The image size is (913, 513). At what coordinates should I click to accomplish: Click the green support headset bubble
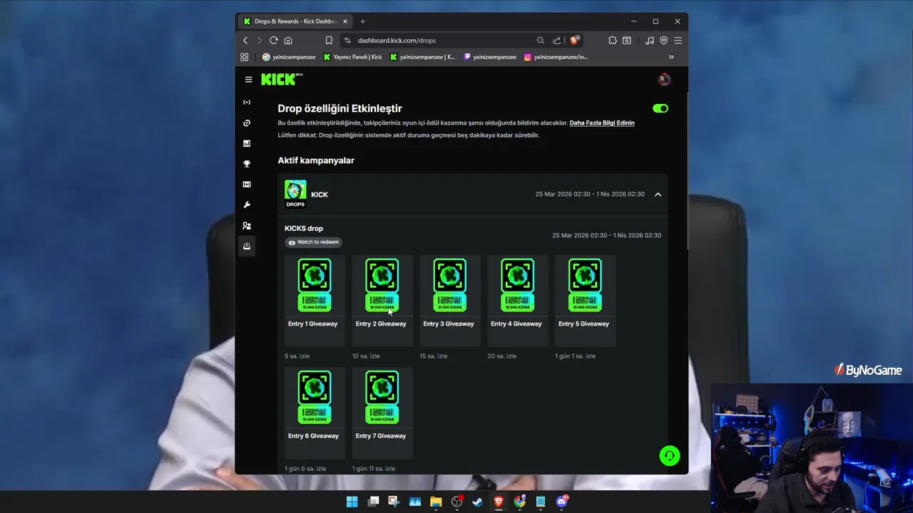pyautogui.click(x=670, y=456)
